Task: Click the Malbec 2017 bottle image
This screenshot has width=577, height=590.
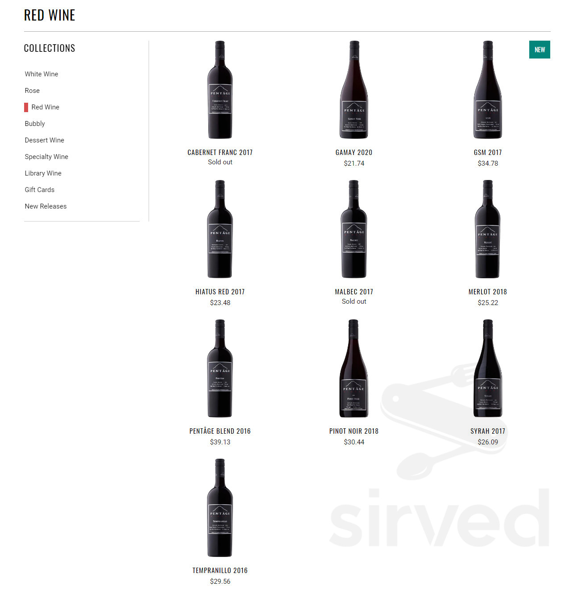Action: coord(354,229)
